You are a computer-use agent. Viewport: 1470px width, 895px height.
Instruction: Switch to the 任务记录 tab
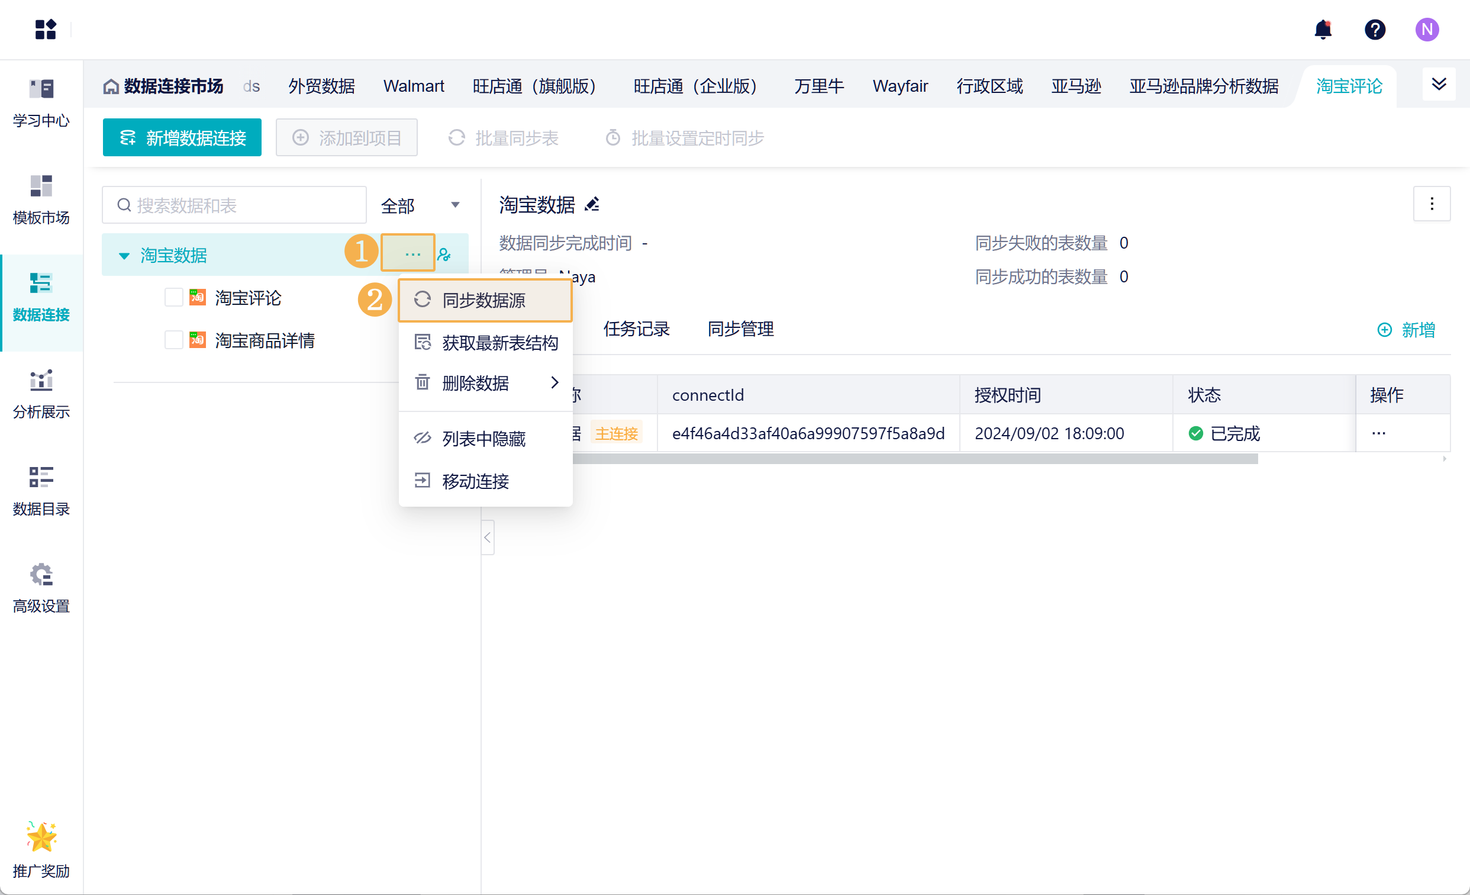pos(636,329)
